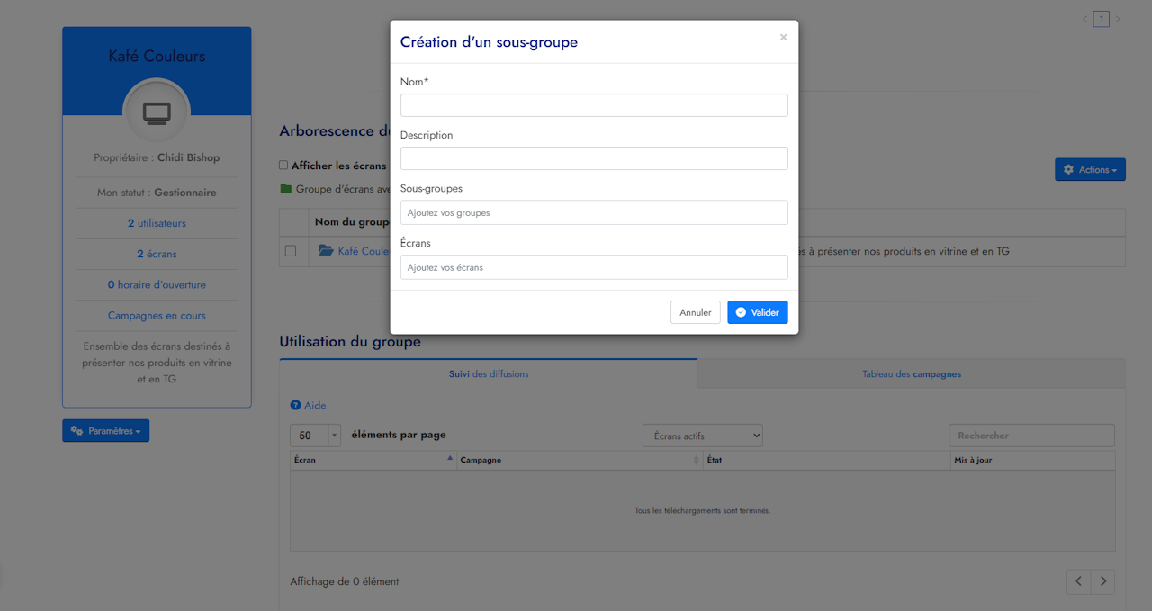Go to the previous page of results
This screenshot has width=1152, height=611.
(x=1078, y=581)
